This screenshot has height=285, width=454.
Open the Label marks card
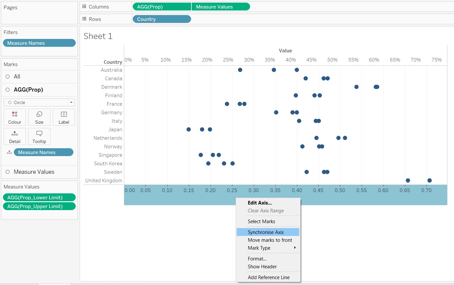coord(64,117)
